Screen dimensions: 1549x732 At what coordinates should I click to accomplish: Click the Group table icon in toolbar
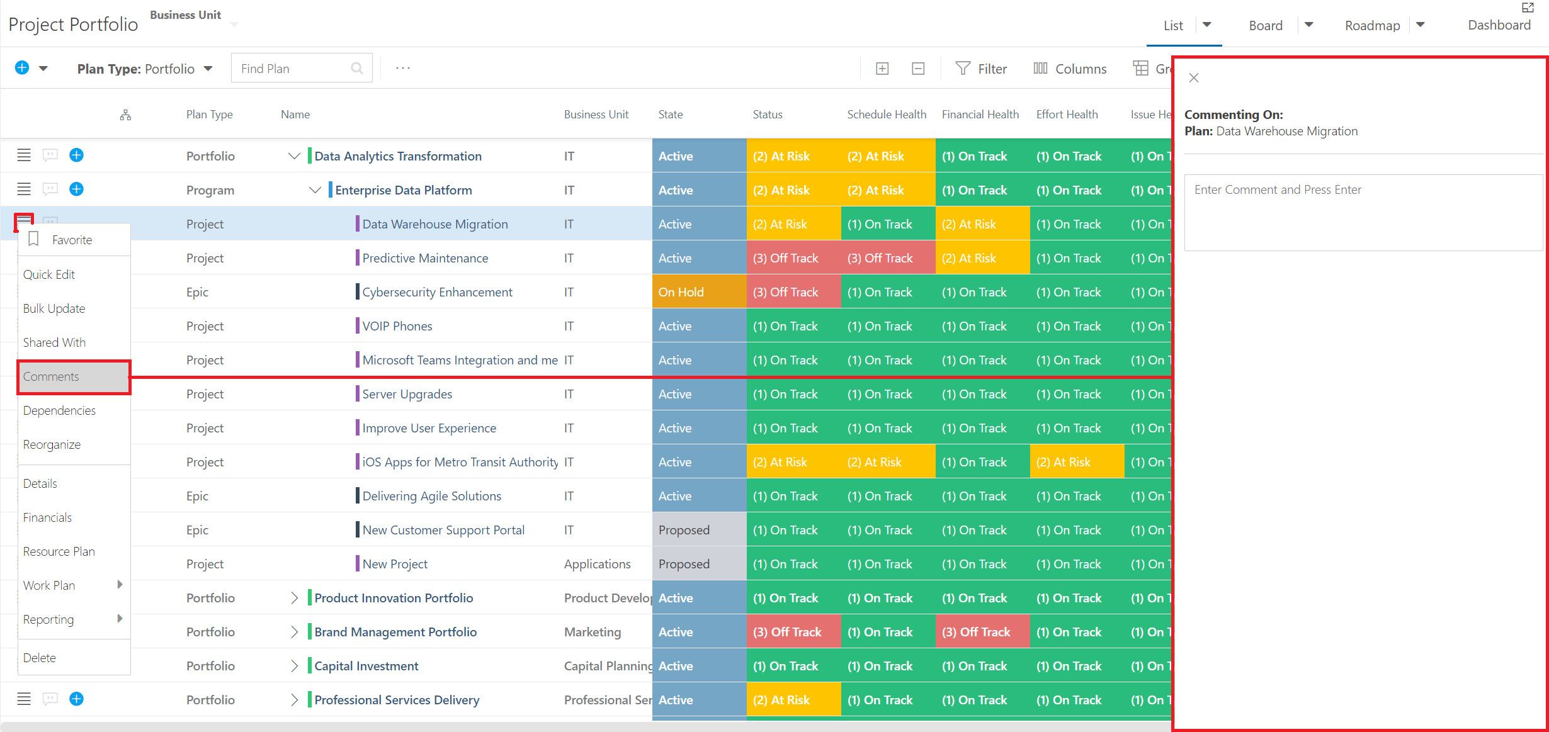[1140, 68]
